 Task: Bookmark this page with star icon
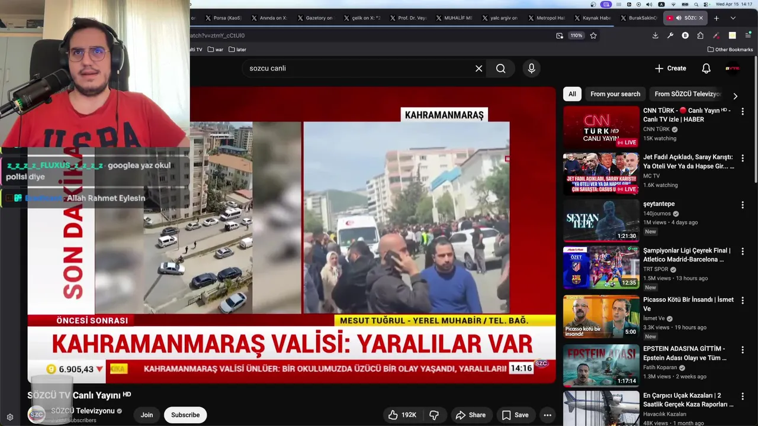coord(593,35)
